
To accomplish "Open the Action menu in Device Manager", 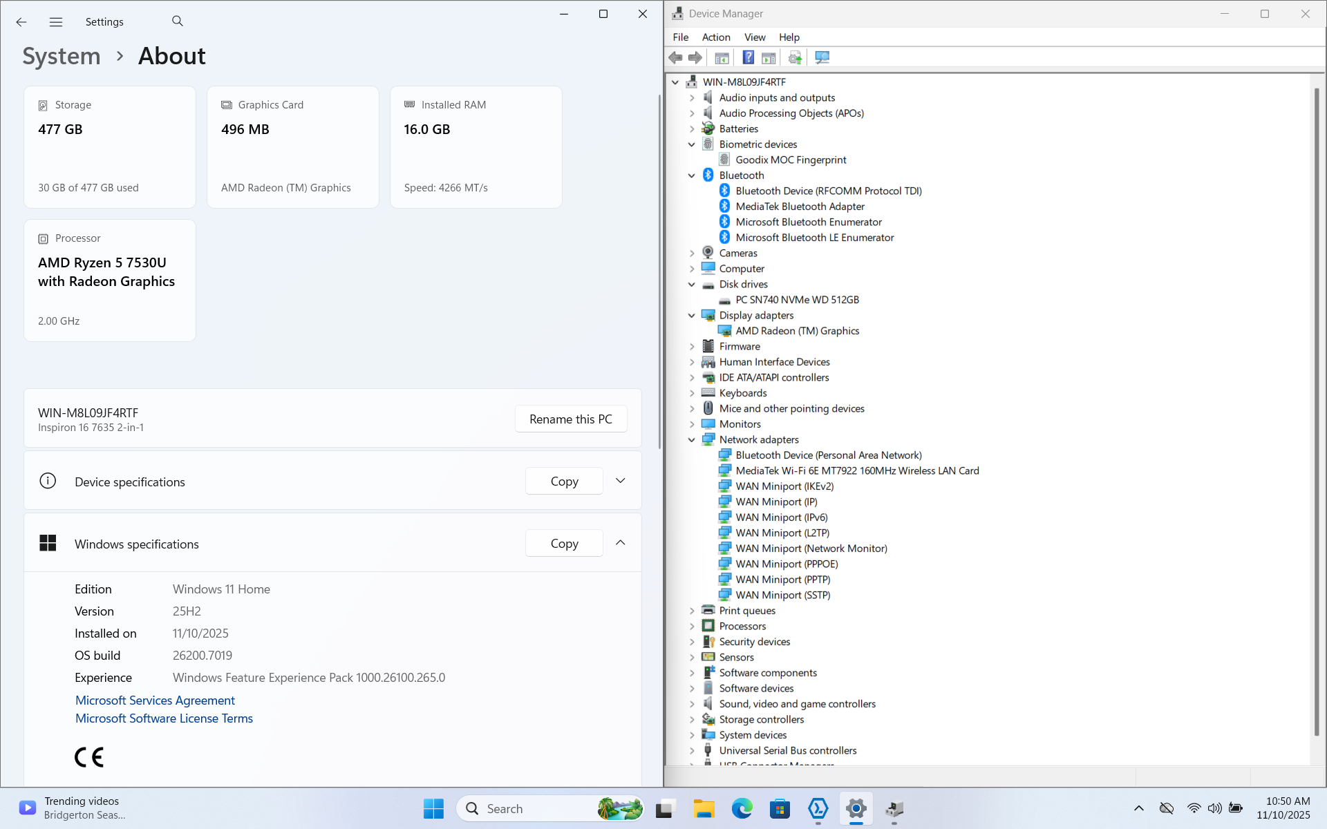I will click(x=715, y=37).
